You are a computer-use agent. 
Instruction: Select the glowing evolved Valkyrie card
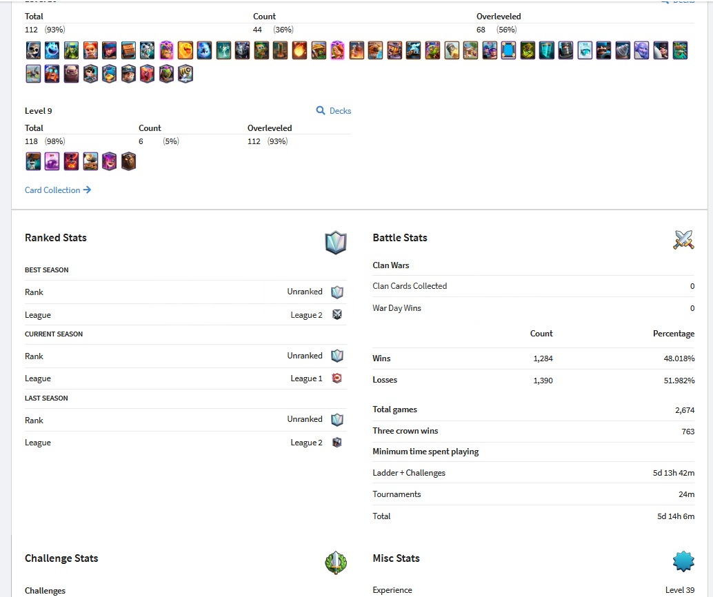pyautogui.click(x=337, y=50)
